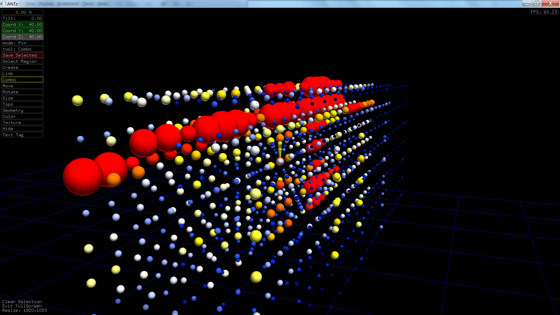Open the Geometry tool option
560x315 pixels.
pyautogui.click(x=22, y=110)
